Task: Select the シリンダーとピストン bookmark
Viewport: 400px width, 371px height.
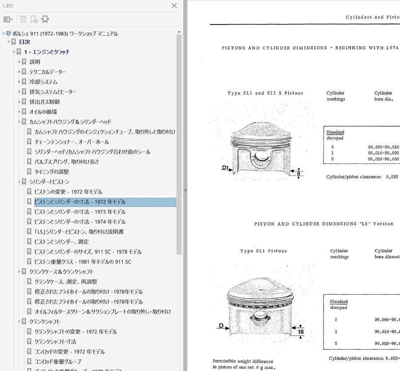Action: pos(49,182)
